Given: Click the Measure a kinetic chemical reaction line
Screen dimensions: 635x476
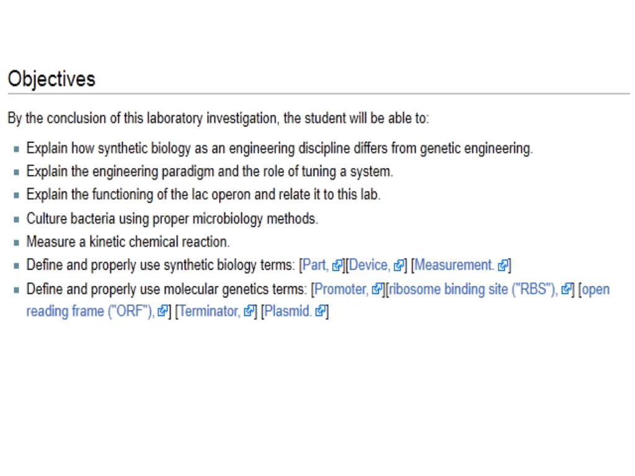Looking at the screenshot, I should pyautogui.click(x=128, y=242).
